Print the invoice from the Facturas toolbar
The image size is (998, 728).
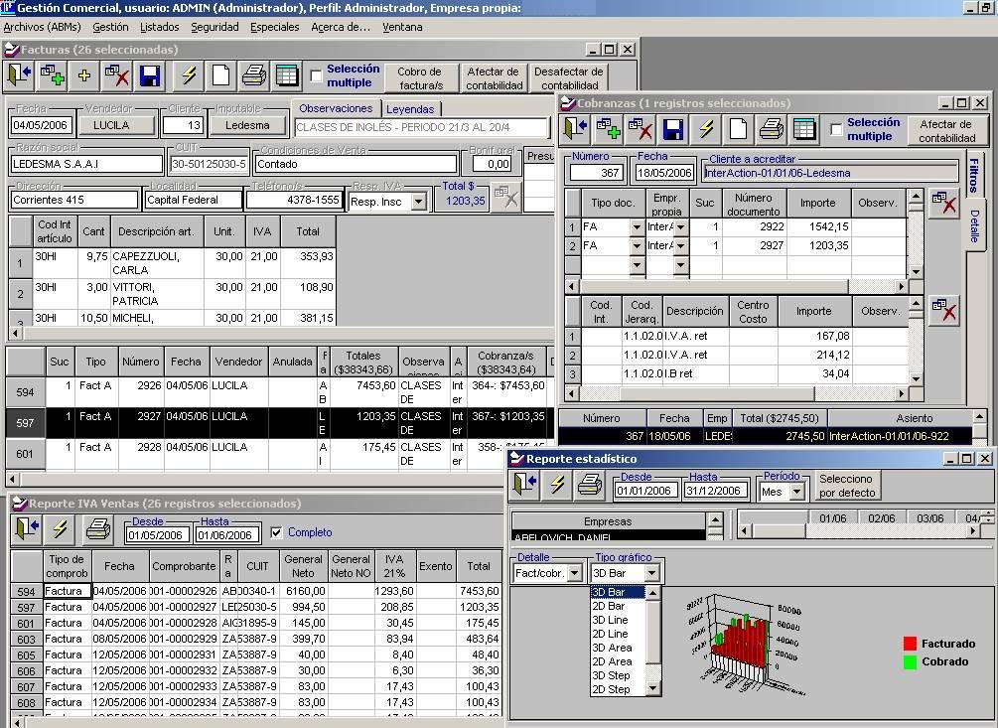254,76
